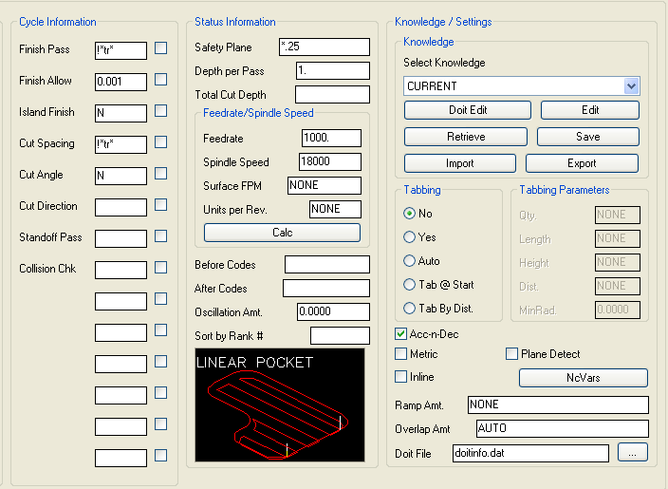Click the Edit button under Knowledge

pyautogui.click(x=590, y=110)
